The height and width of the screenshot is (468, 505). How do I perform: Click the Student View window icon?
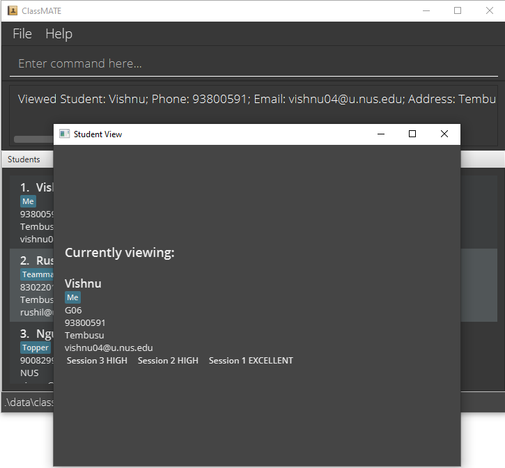tap(64, 134)
